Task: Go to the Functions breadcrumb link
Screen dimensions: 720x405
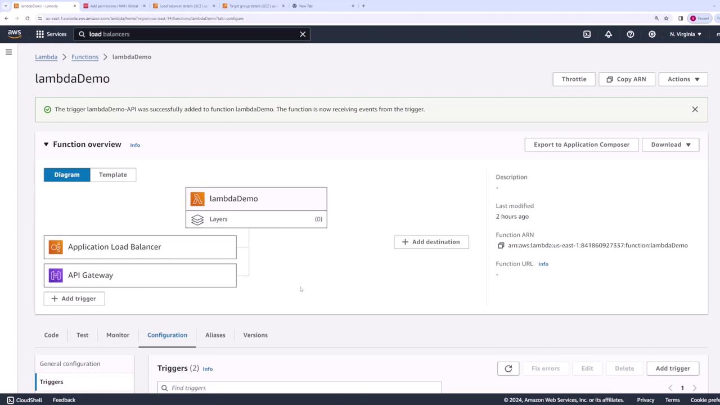Action: click(85, 57)
